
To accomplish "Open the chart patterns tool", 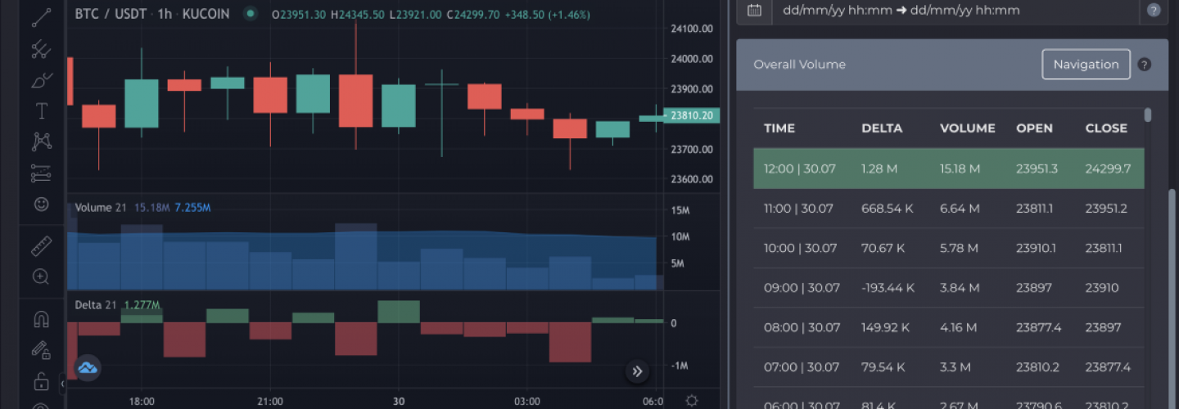I will [x=41, y=142].
